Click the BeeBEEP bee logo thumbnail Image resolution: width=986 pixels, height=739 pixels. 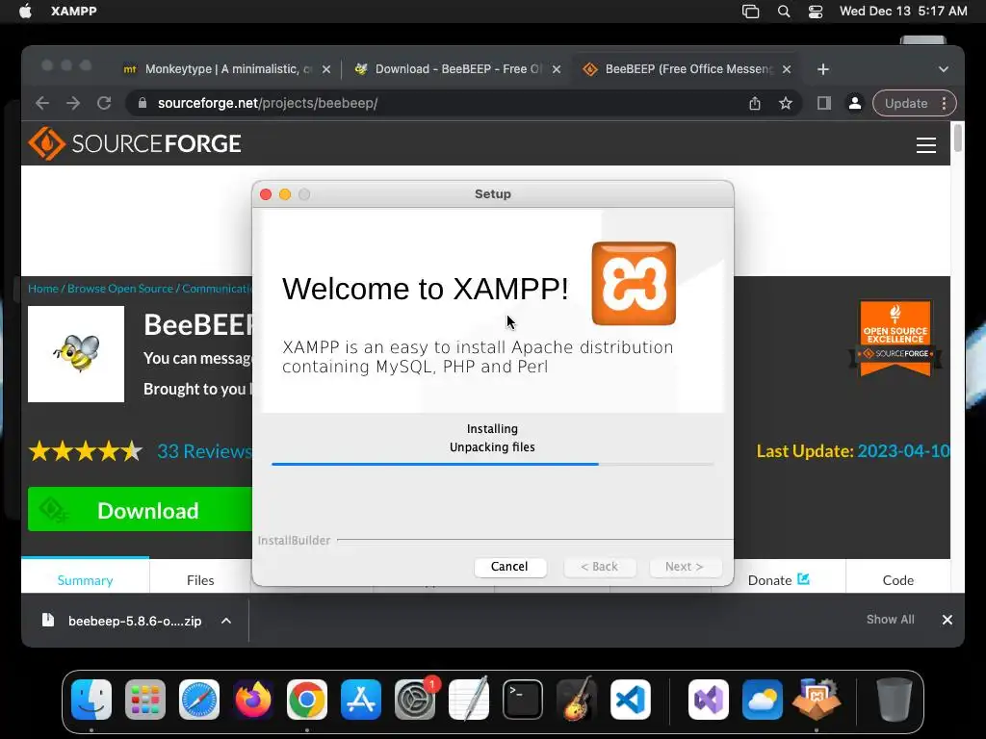(76, 354)
